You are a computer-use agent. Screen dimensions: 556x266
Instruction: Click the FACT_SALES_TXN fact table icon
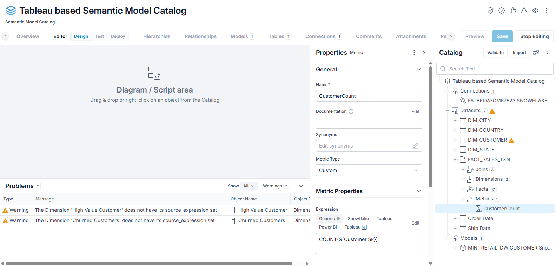coord(463,159)
